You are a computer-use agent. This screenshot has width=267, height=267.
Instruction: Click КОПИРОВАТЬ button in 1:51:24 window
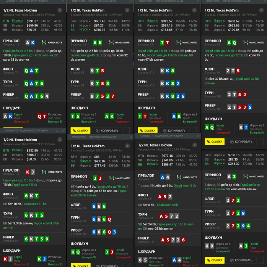pos(174,130)
